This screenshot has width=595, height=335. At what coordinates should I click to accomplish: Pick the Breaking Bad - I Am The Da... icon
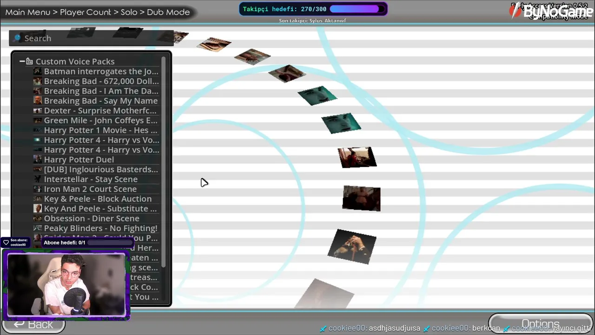tap(38, 91)
